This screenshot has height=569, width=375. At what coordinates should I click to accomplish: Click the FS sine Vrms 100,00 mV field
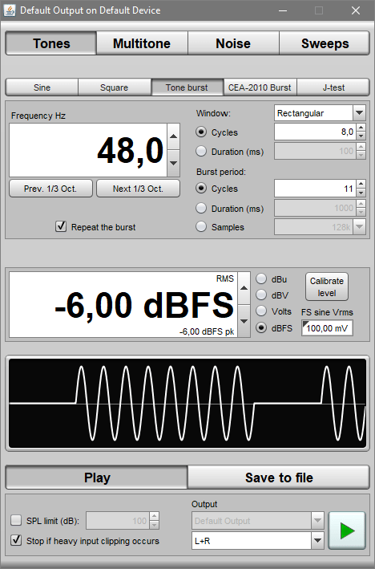(327, 328)
